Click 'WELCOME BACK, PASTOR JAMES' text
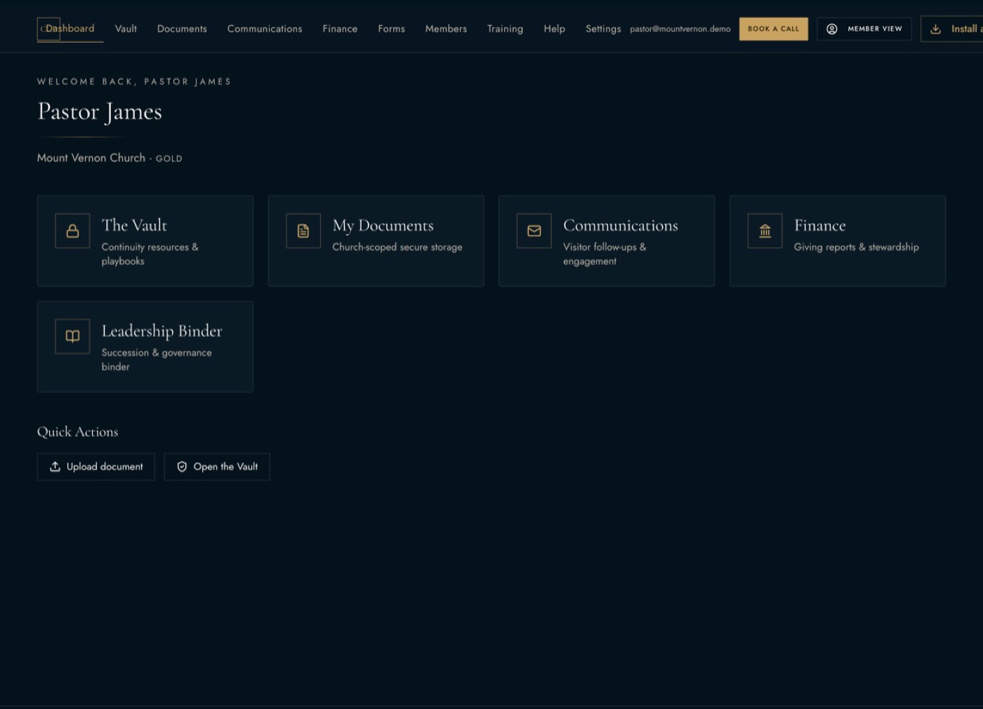Screen dimensions: 983x709 (134, 81)
